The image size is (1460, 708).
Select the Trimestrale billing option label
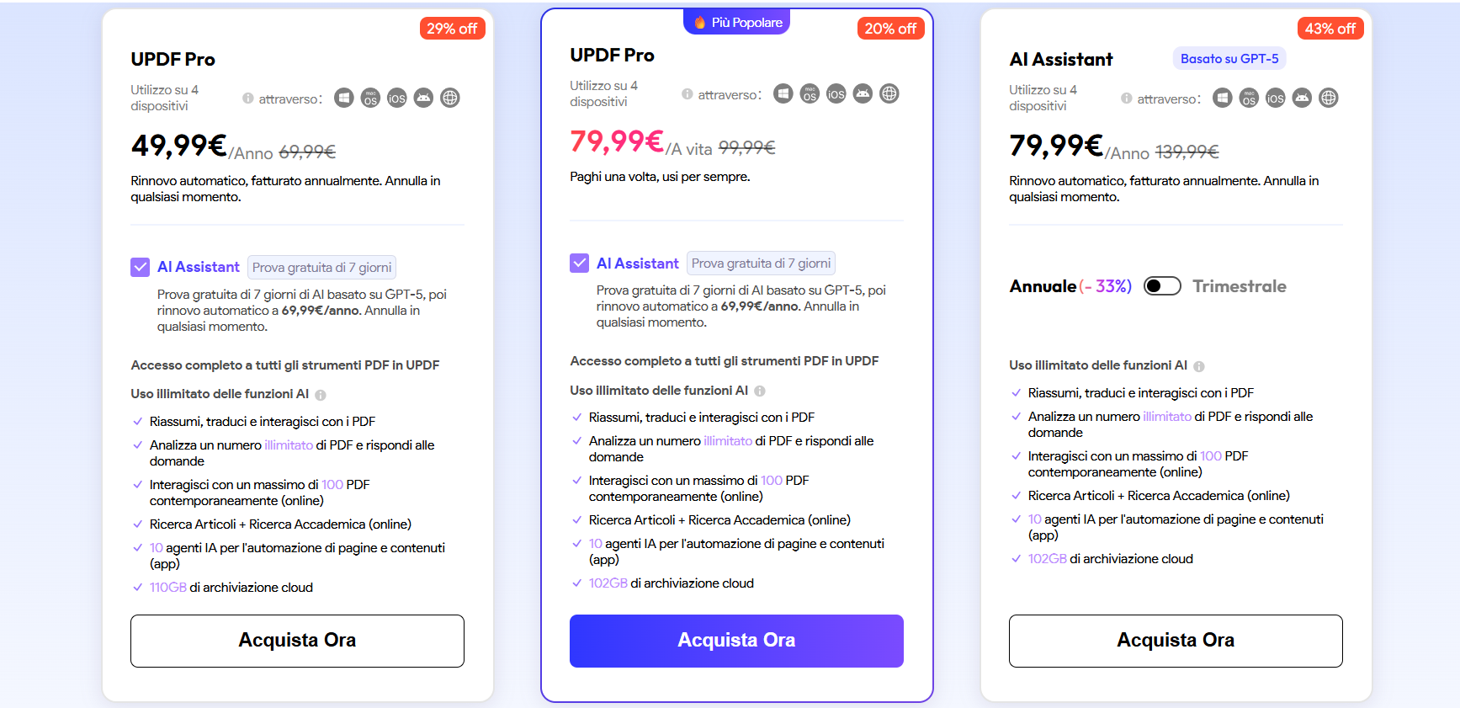coord(1240,286)
